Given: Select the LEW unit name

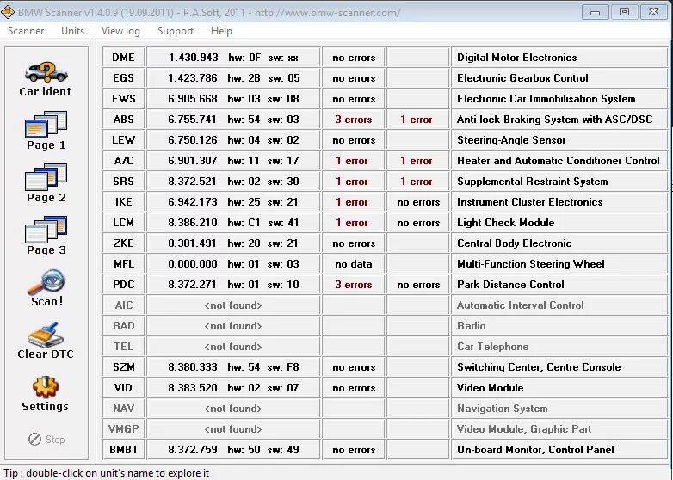Looking at the screenshot, I should 124,140.
